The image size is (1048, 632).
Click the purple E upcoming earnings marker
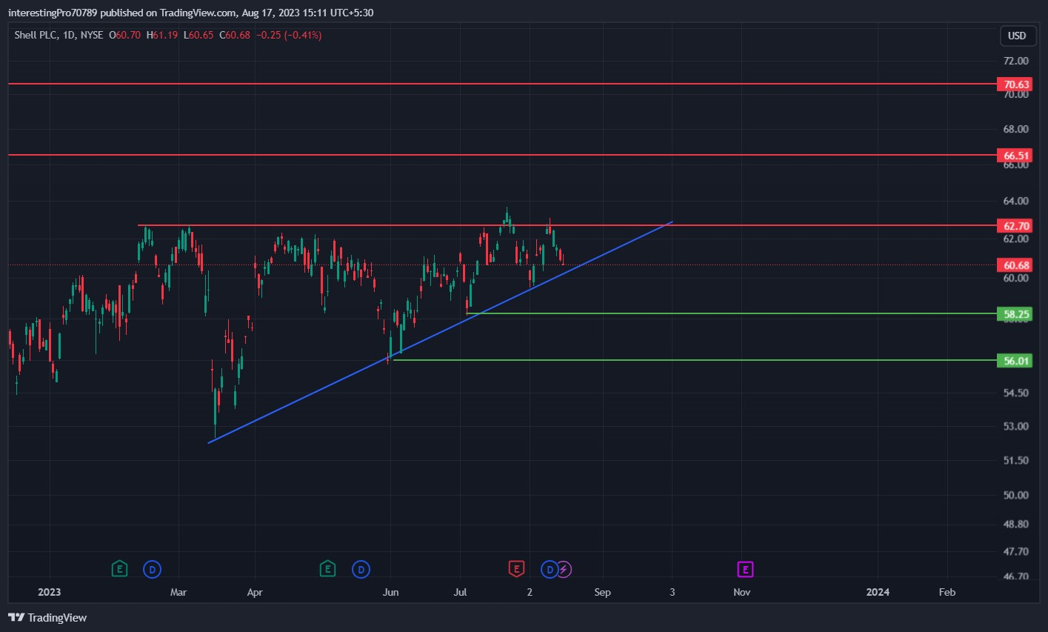[745, 569]
